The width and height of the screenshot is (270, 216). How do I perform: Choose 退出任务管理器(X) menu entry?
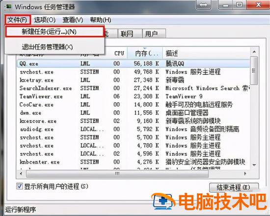(54, 47)
